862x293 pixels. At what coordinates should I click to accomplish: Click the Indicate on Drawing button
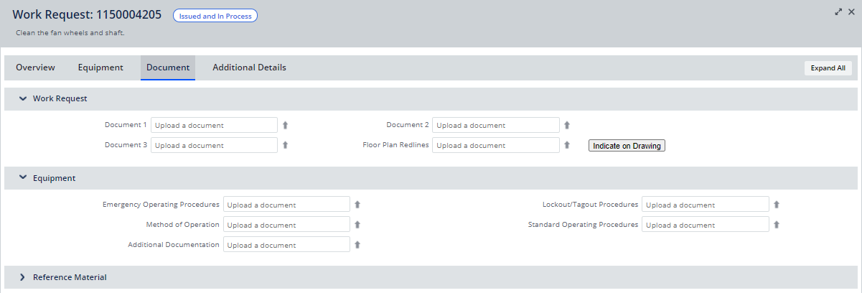click(627, 146)
